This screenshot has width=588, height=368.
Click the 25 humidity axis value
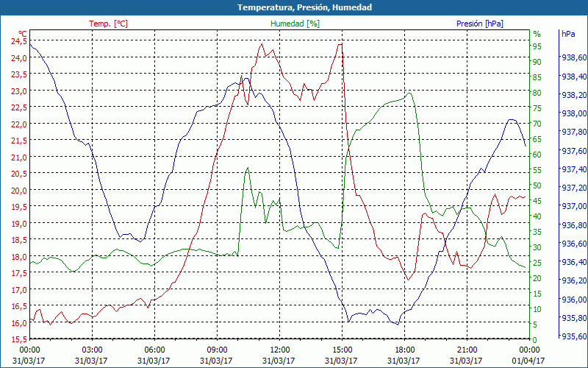point(537,263)
